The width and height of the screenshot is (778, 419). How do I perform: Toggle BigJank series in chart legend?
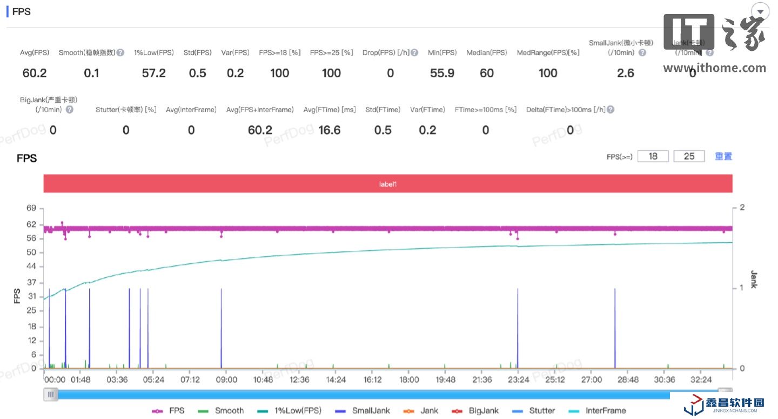tap(476, 411)
